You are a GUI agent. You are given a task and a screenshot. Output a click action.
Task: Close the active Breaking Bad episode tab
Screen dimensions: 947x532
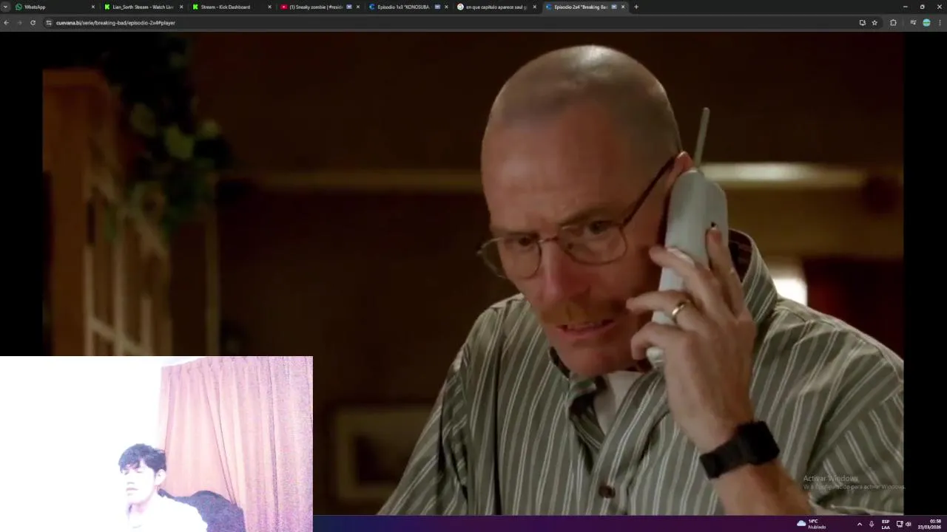click(x=623, y=7)
